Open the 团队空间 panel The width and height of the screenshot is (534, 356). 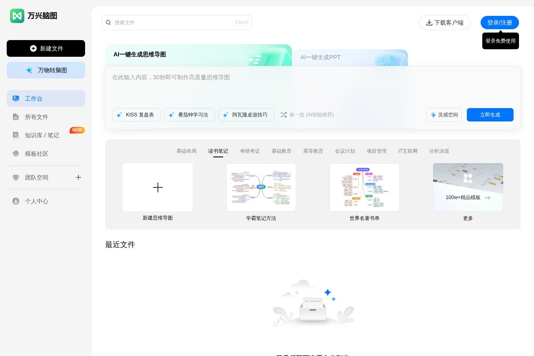tap(37, 177)
